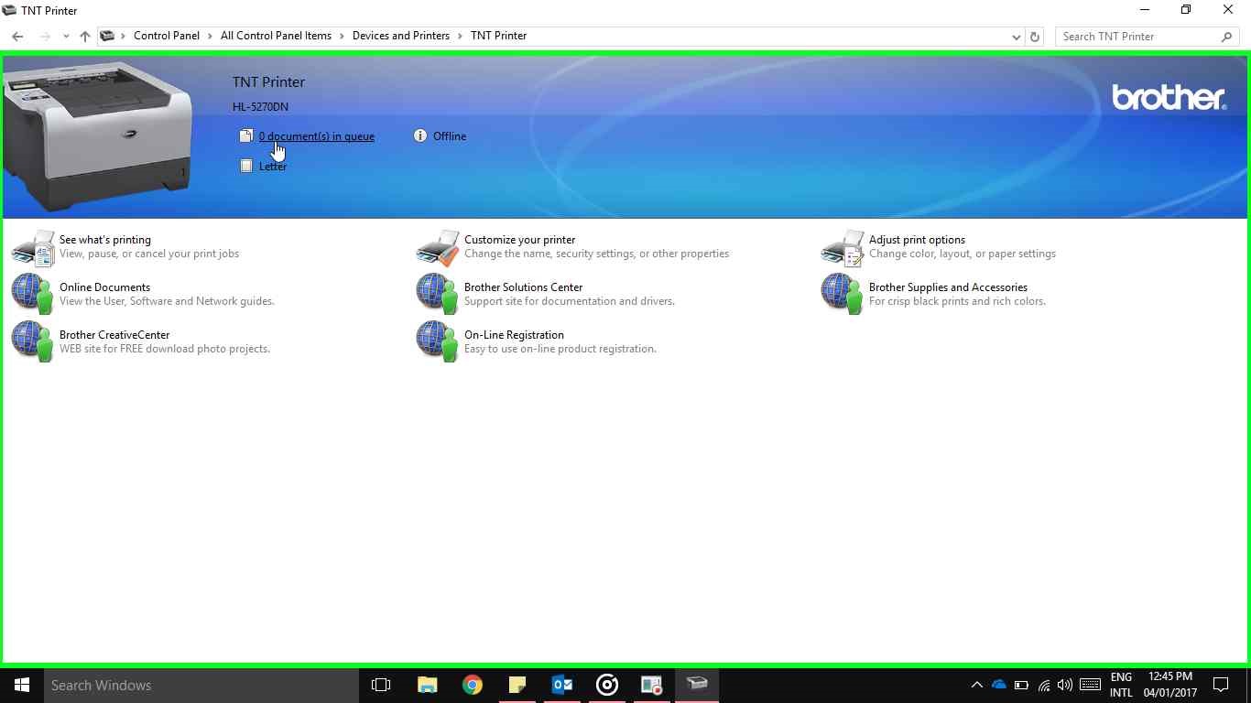Click the search magnifier icon
The height and width of the screenshot is (703, 1251).
pyautogui.click(x=1226, y=37)
